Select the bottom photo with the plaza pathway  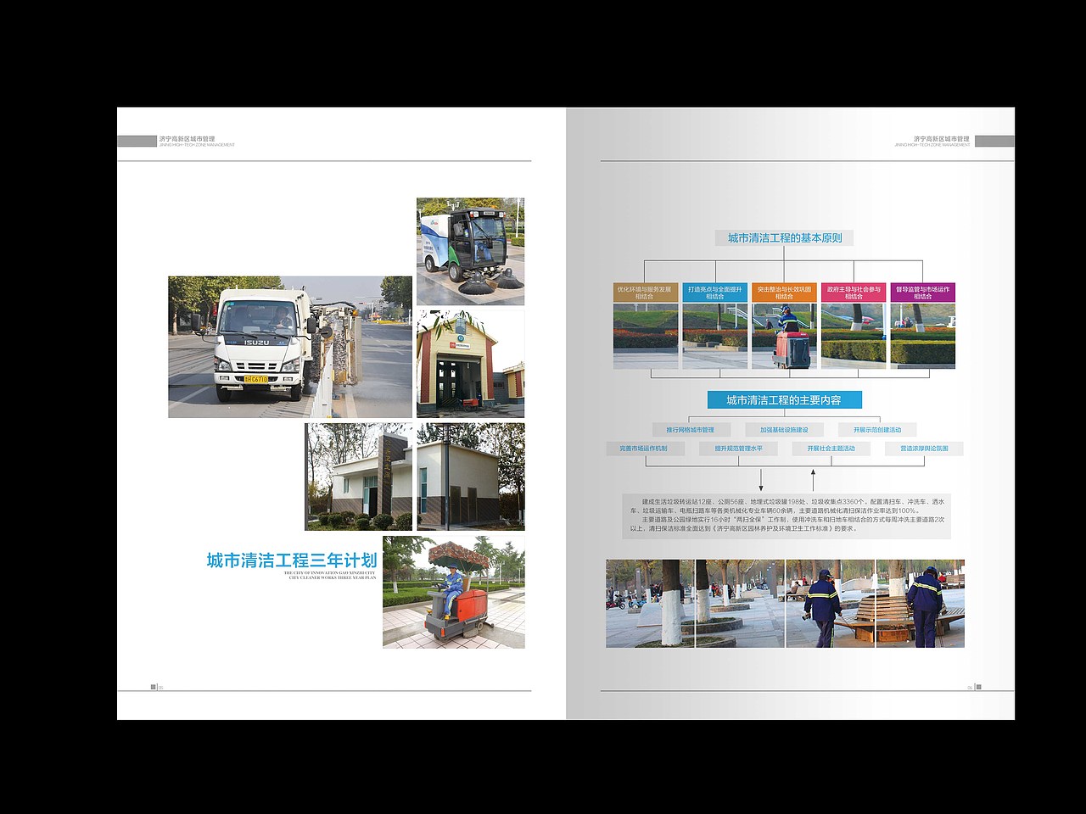tap(740, 604)
